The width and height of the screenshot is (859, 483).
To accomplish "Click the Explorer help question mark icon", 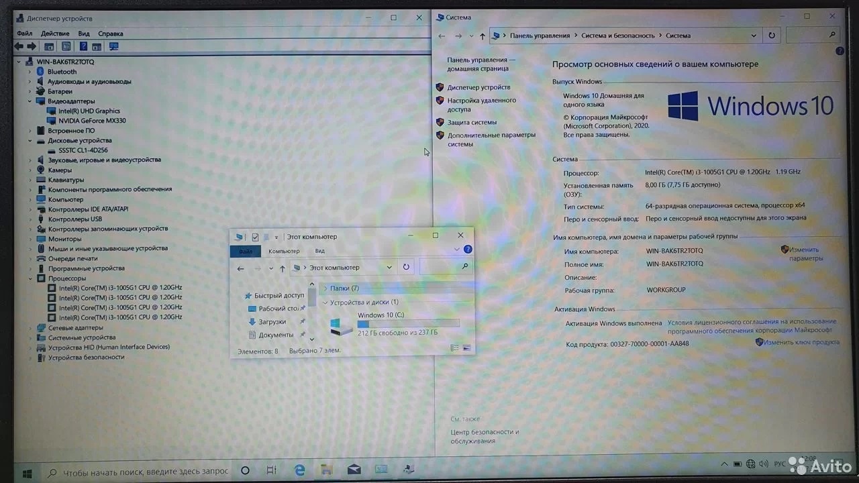I will tap(468, 250).
